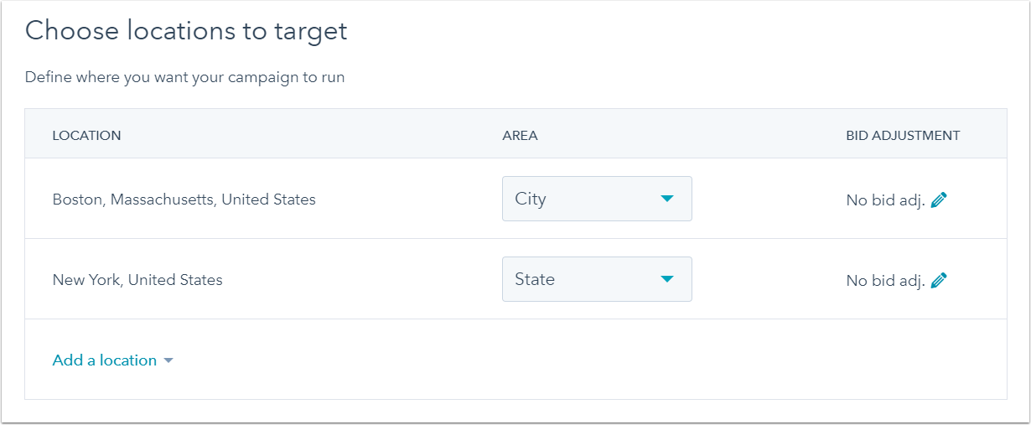Click Boston, Massachusetts, United States location
The height and width of the screenshot is (425, 1031).
tap(184, 200)
